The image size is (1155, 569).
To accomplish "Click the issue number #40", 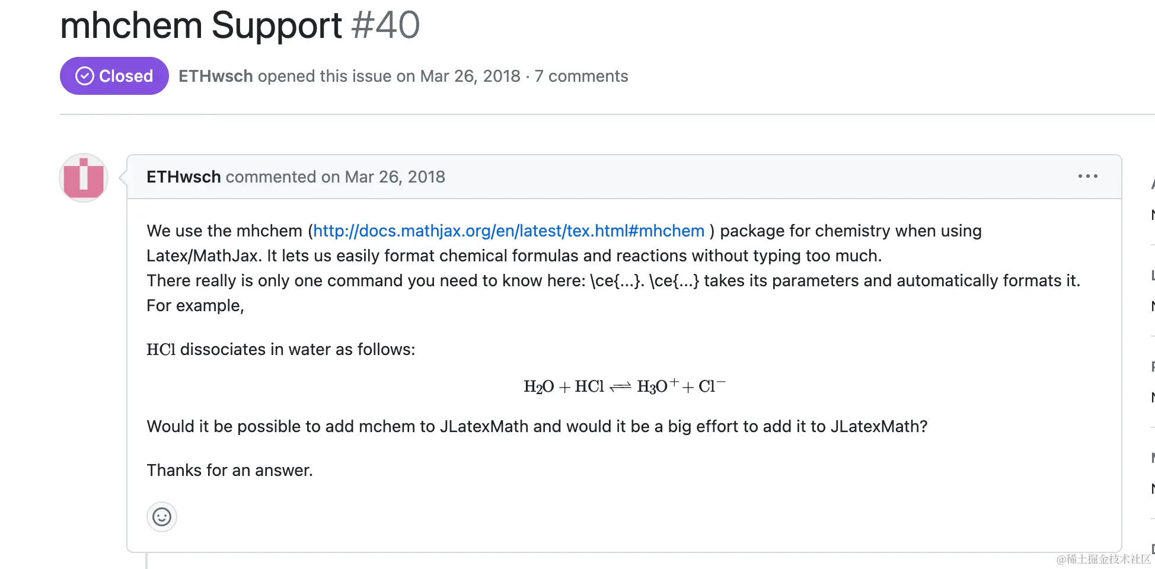I will click(x=385, y=25).
